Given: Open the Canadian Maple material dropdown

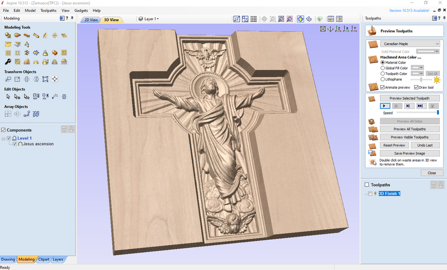Looking at the screenshot, I should tap(410, 43).
